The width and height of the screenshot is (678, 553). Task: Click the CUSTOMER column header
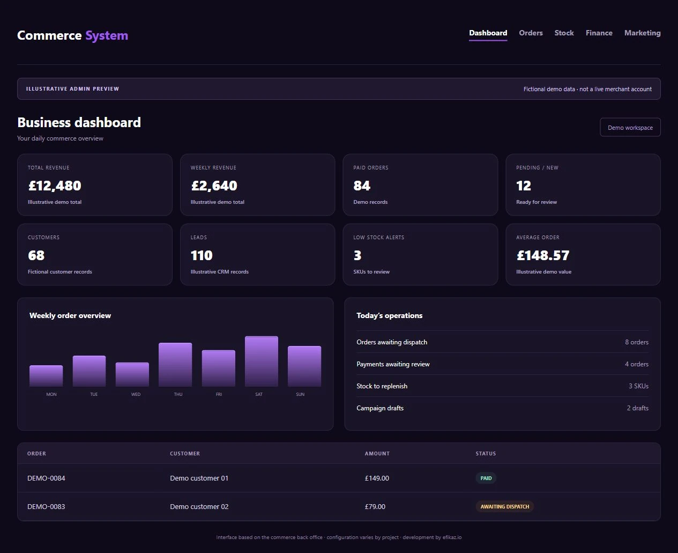[x=185, y=454]
